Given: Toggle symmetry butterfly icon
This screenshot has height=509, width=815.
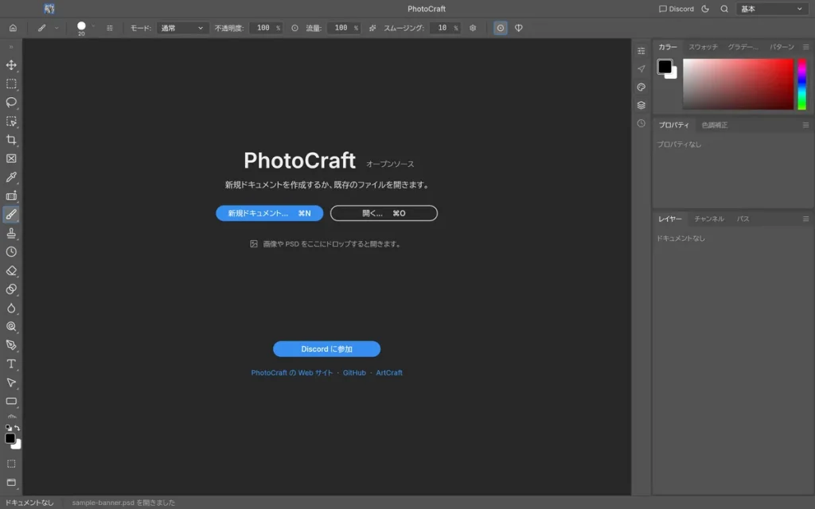Looking at the screenshot, I should (519, 28).
